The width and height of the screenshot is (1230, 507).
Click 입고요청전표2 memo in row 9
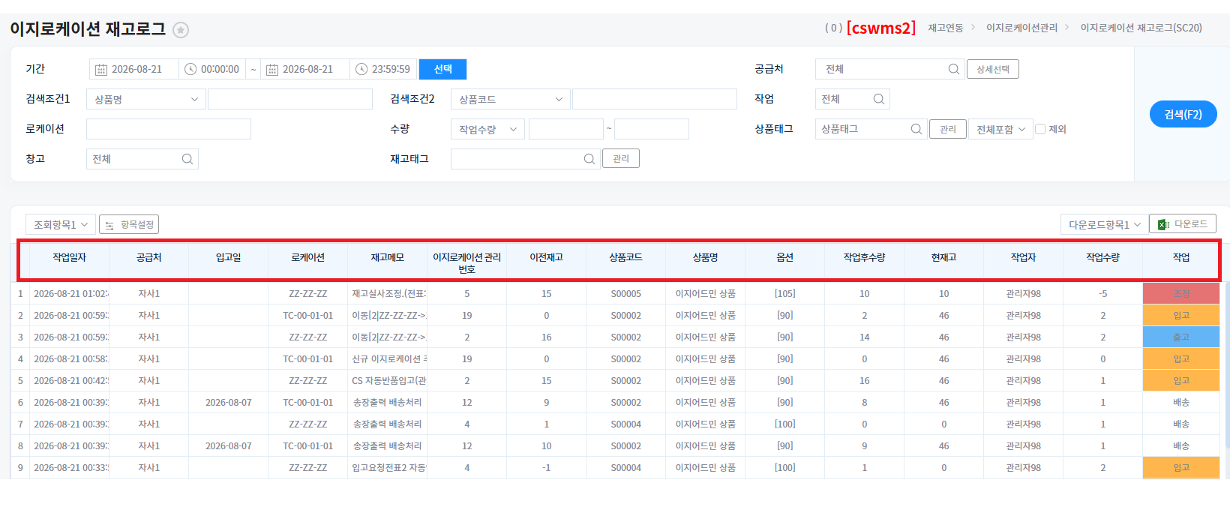388,467
